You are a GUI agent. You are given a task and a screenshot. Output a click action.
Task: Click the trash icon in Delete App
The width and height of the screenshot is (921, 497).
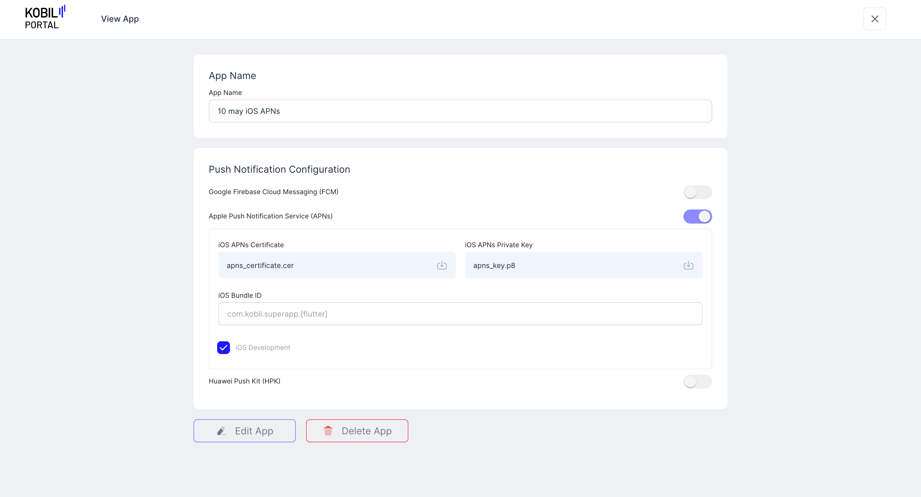click(328, 431)
